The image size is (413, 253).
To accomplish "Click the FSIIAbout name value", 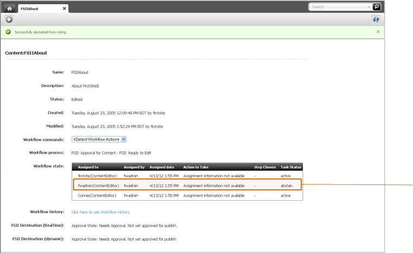I will tap(80, 72).
